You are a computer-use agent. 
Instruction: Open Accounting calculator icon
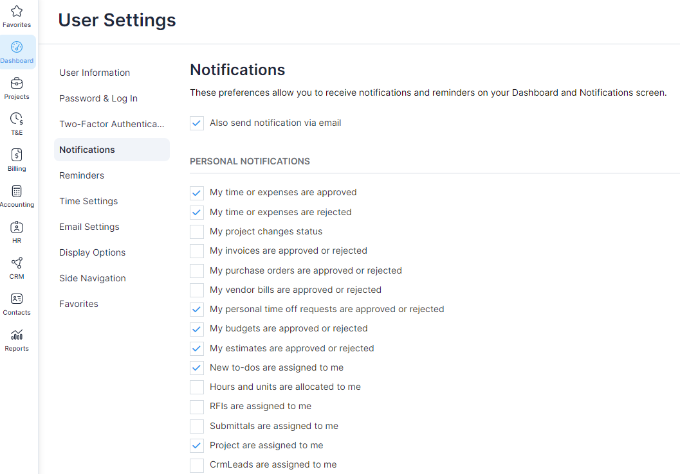pyautogui.click(x=17, y=191)
